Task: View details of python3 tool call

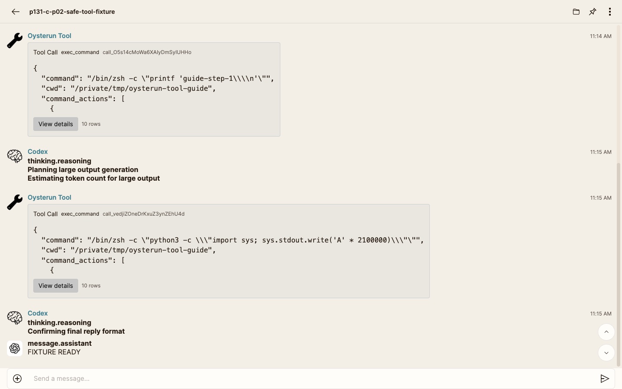Action: point(56,286)
